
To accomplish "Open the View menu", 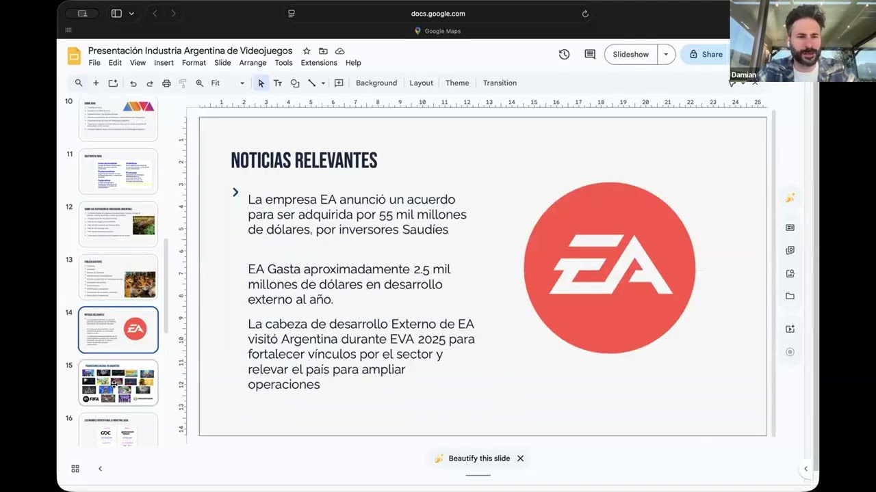I will click(138, 63).
